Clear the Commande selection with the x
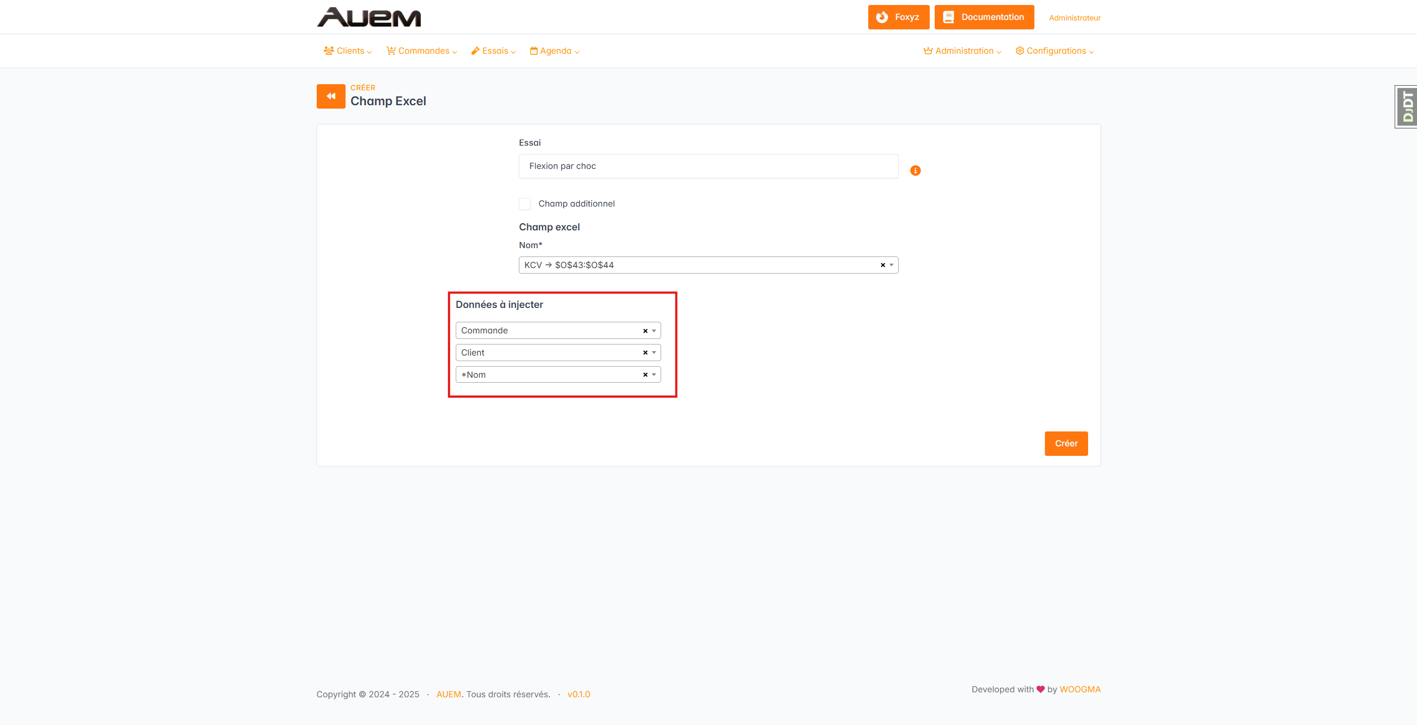 645,331
